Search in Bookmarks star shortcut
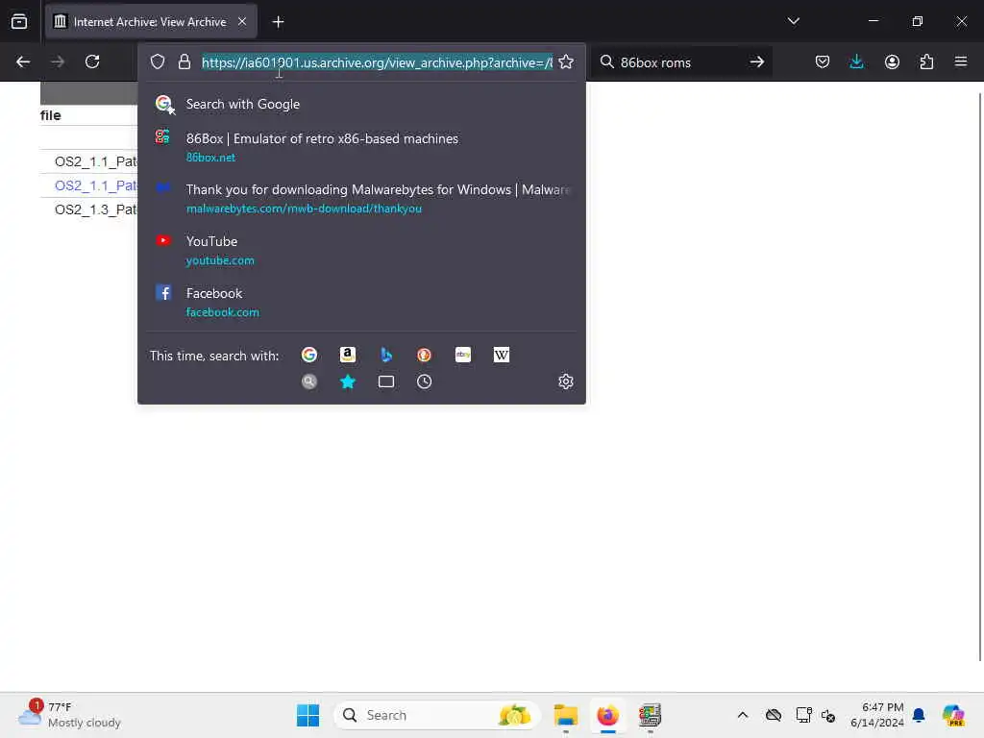 (348, 381)
